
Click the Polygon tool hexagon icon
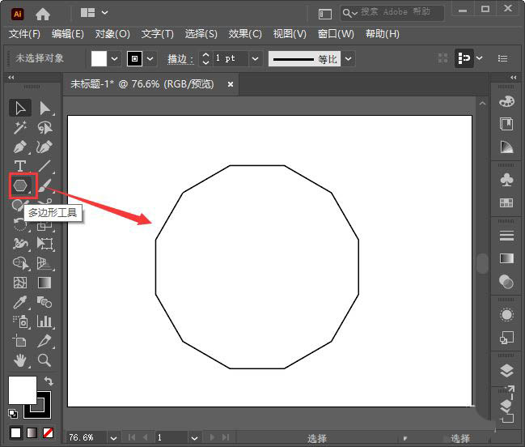[20, 185]
